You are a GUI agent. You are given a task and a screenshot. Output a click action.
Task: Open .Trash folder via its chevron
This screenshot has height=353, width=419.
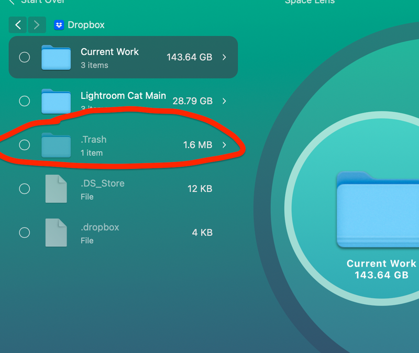(224, 145)
